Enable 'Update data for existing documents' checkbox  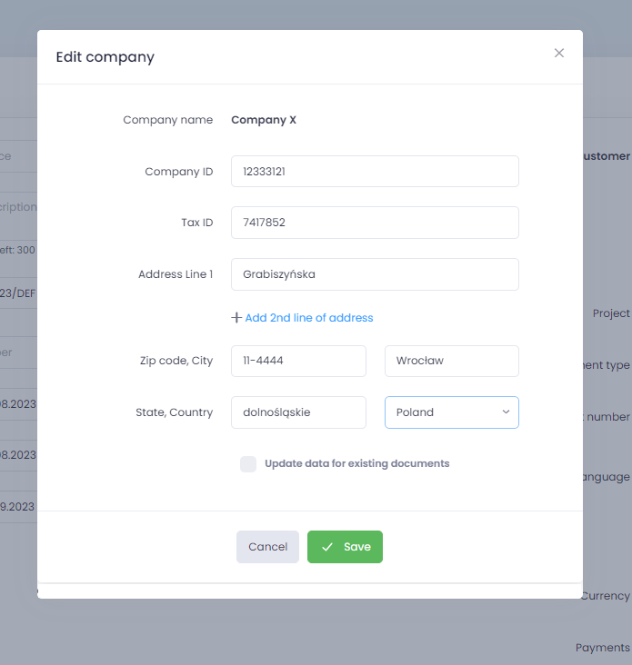[x=248, y=464]
